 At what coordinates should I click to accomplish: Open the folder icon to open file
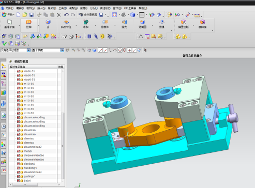25,15
